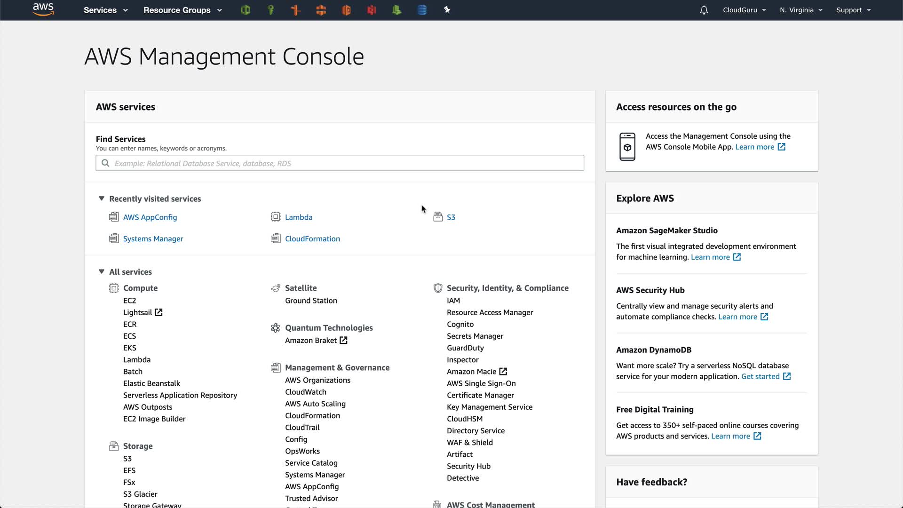Open the CloudGuru account dropdown
Image resolution: width=903 pixels, height=508 pixels.
(744, 10)
